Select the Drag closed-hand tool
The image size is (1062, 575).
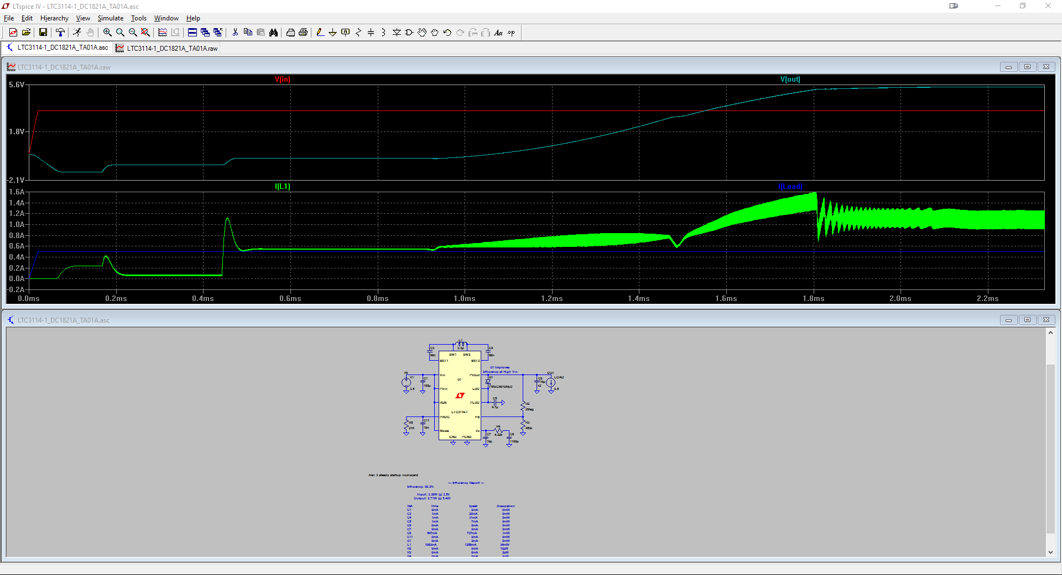pos(435,33)
